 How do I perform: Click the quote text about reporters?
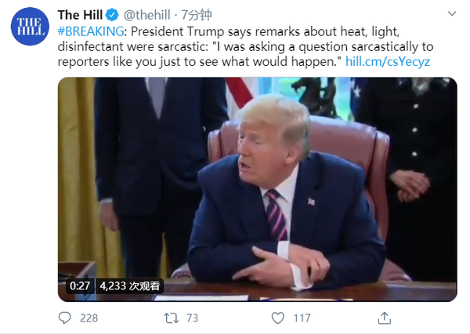tap(245, 54)
